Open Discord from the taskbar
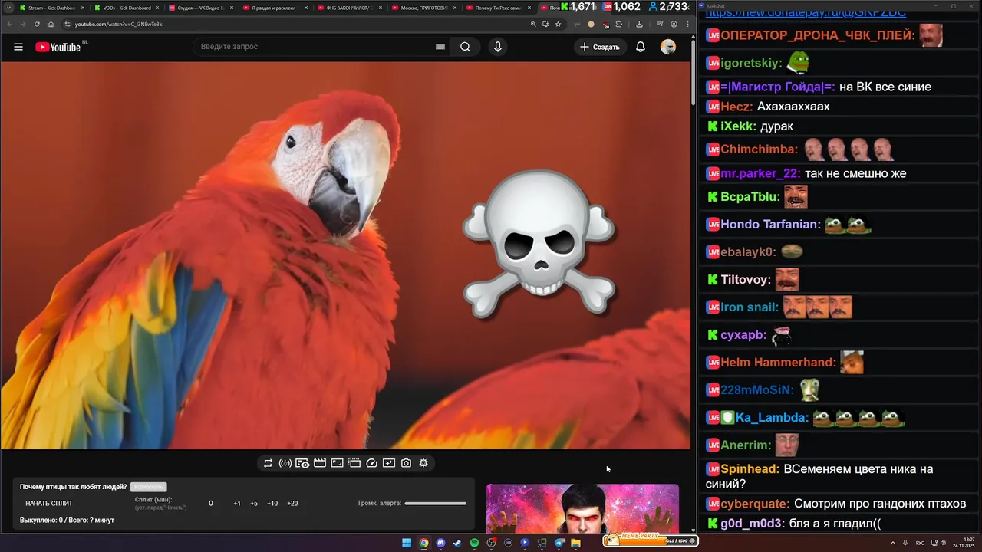Image resolution: width=982 pixels, height=552 pixels. tap(440, 543)
